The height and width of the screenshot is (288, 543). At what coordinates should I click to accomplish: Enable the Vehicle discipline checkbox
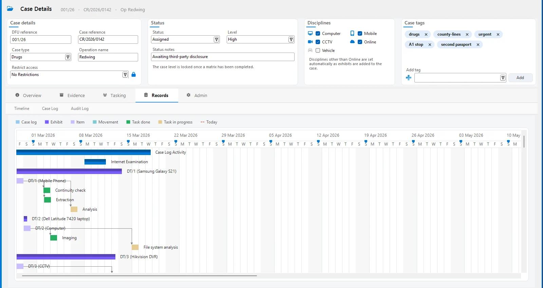pos(318,51)
